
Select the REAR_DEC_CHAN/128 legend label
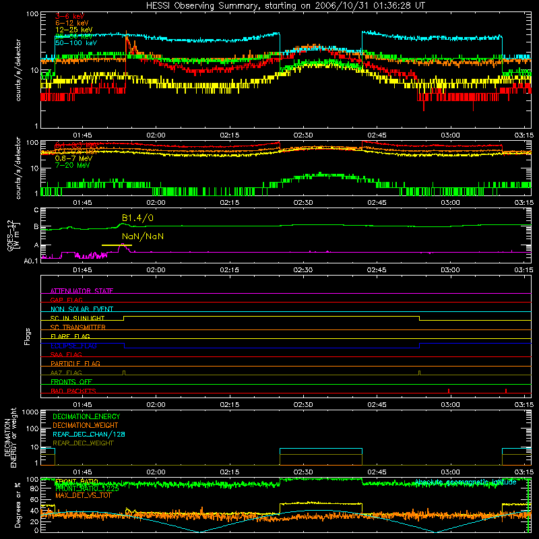[x=89, y=434]
